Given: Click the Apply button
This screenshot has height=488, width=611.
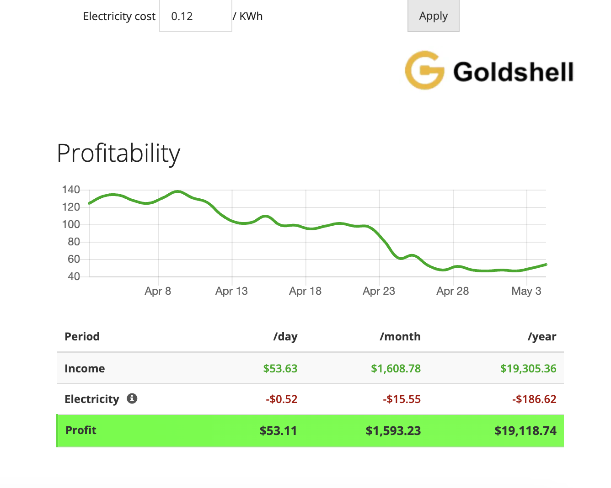Looking at the screenshot, I should (x=433, y=16).
